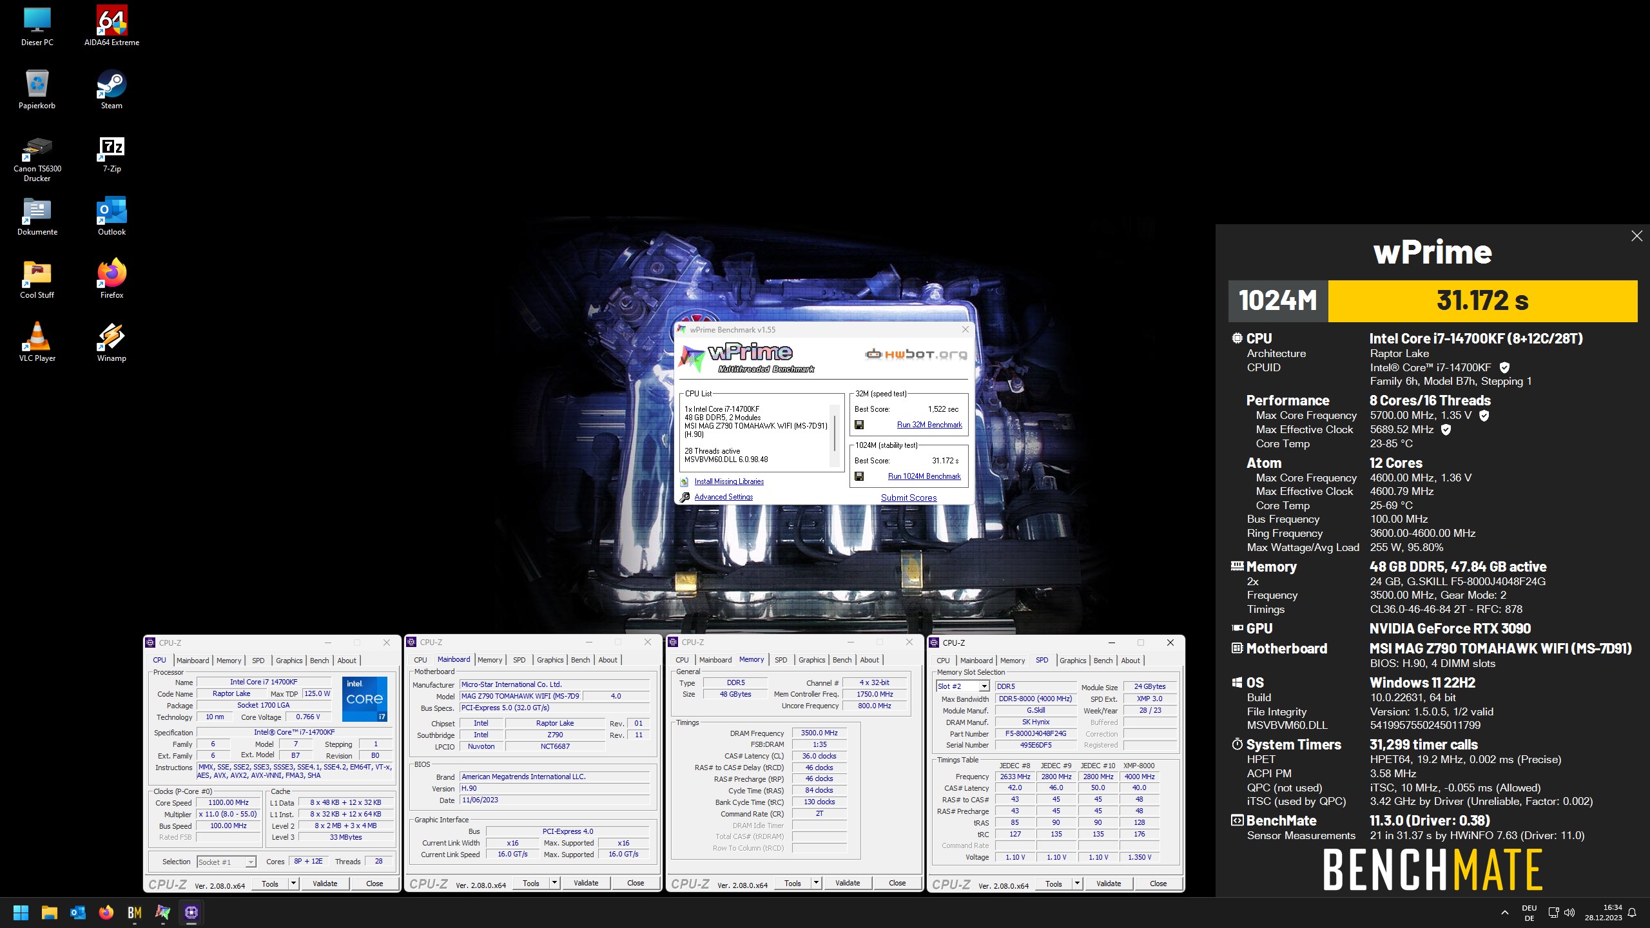Open the Dokumente folder shortcut
Image resolution: width=1650 pixels, height=928 pixels.
point(37,216)
